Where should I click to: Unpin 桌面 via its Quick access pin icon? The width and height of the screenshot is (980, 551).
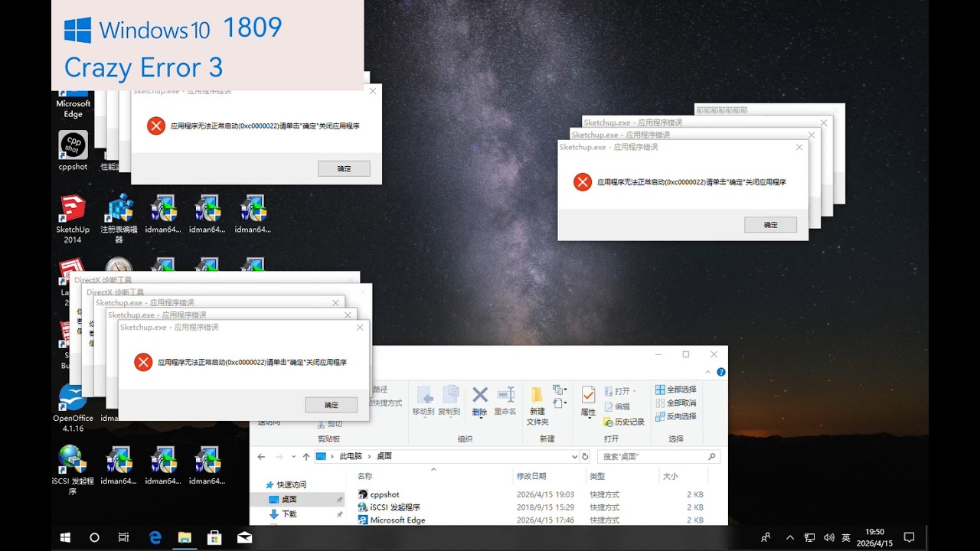coord(339,500)
